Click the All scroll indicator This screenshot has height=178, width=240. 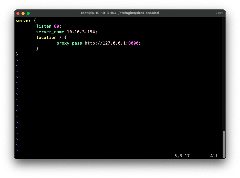(214, 156)
